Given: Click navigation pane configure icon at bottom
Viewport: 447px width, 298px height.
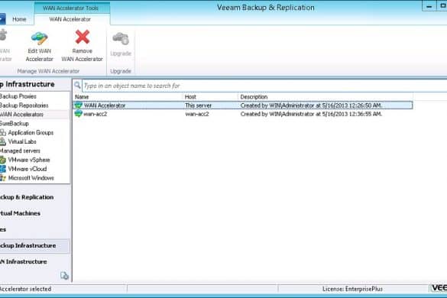Looking at the screenshot, I should (x=64, y=276).
